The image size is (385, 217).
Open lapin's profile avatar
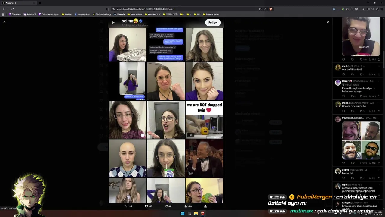338,186
